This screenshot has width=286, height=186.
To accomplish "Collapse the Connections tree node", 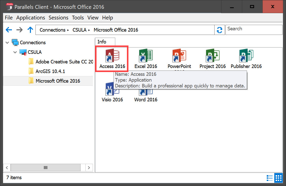I will pyautogui.click(x=7, y=43).
